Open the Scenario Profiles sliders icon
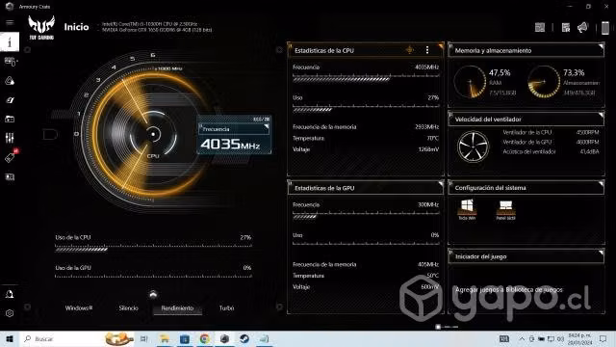The height and width of the screenshot is (347, 616). [x=10, y=138]
